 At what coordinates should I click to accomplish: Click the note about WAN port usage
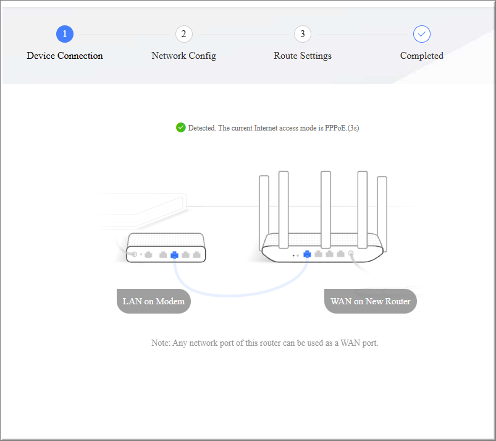(x=264, y=343)
